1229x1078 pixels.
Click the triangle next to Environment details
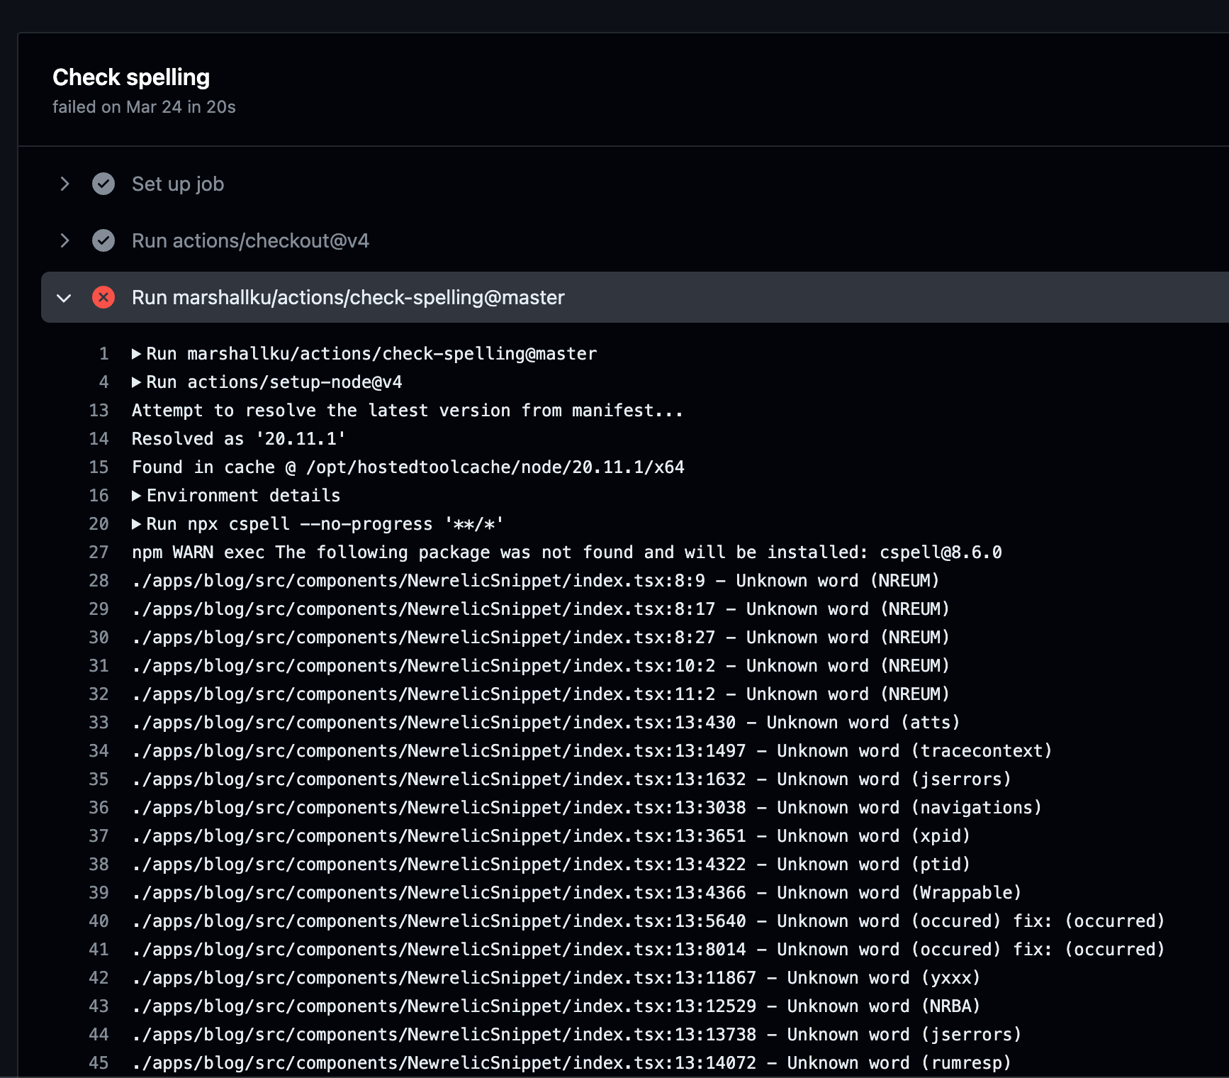[x=135, y=495]
